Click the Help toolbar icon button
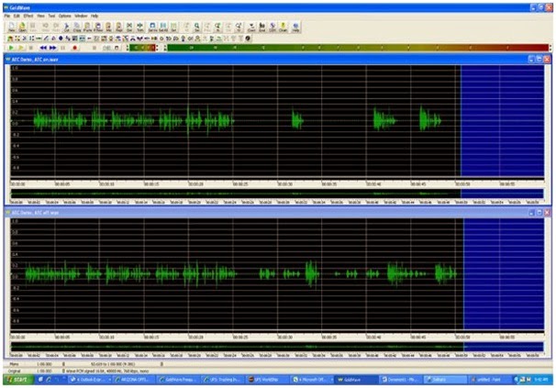The image size is (556, 388). point(295,27)
